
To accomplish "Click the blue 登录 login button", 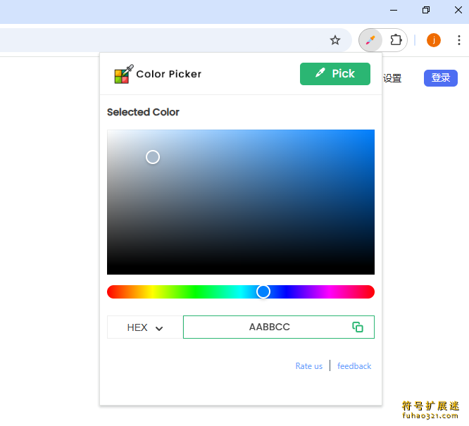I will tap(441, 78).
